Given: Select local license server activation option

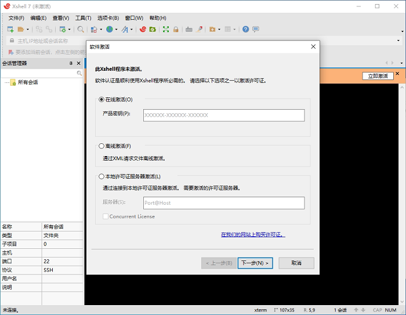Looking at the screenshot, I should click(101, 177).
